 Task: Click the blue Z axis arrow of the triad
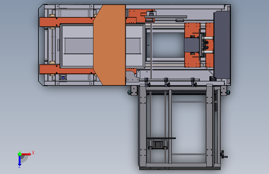tap(20, 161)
